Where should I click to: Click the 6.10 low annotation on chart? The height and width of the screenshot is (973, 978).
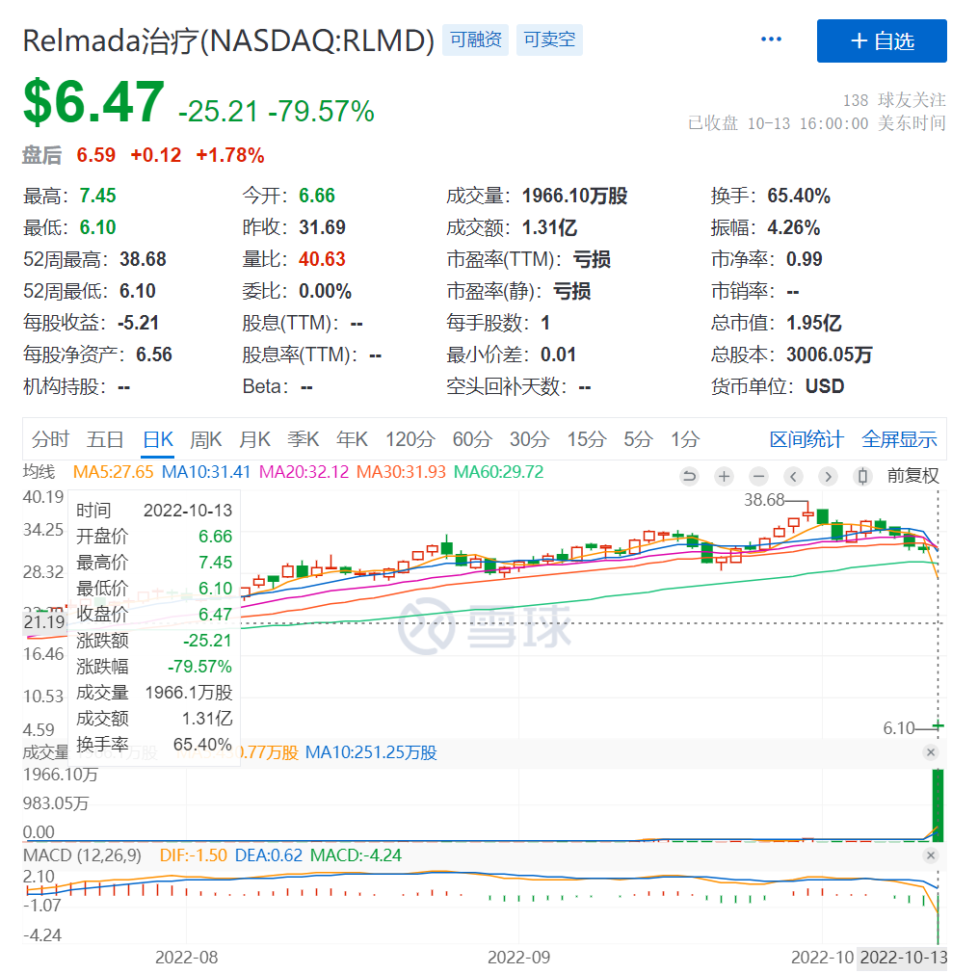tap(898, 728)
